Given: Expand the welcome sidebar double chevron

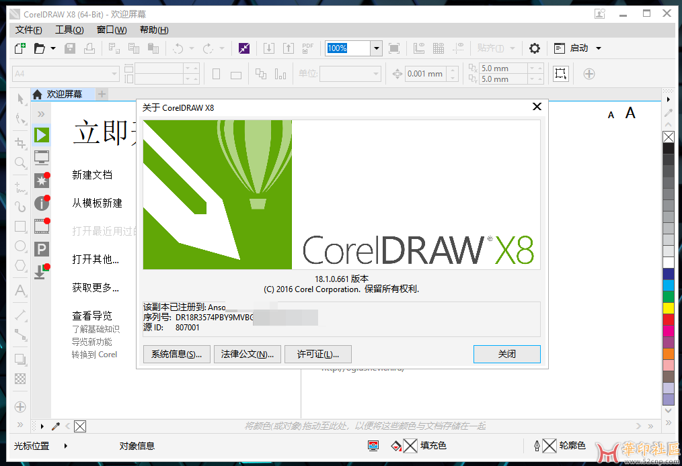Looking at the screenshot, I should click(x=41, y=113).
